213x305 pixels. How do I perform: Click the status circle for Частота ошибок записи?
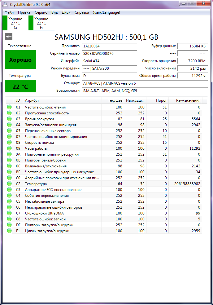tap(9, 219)
